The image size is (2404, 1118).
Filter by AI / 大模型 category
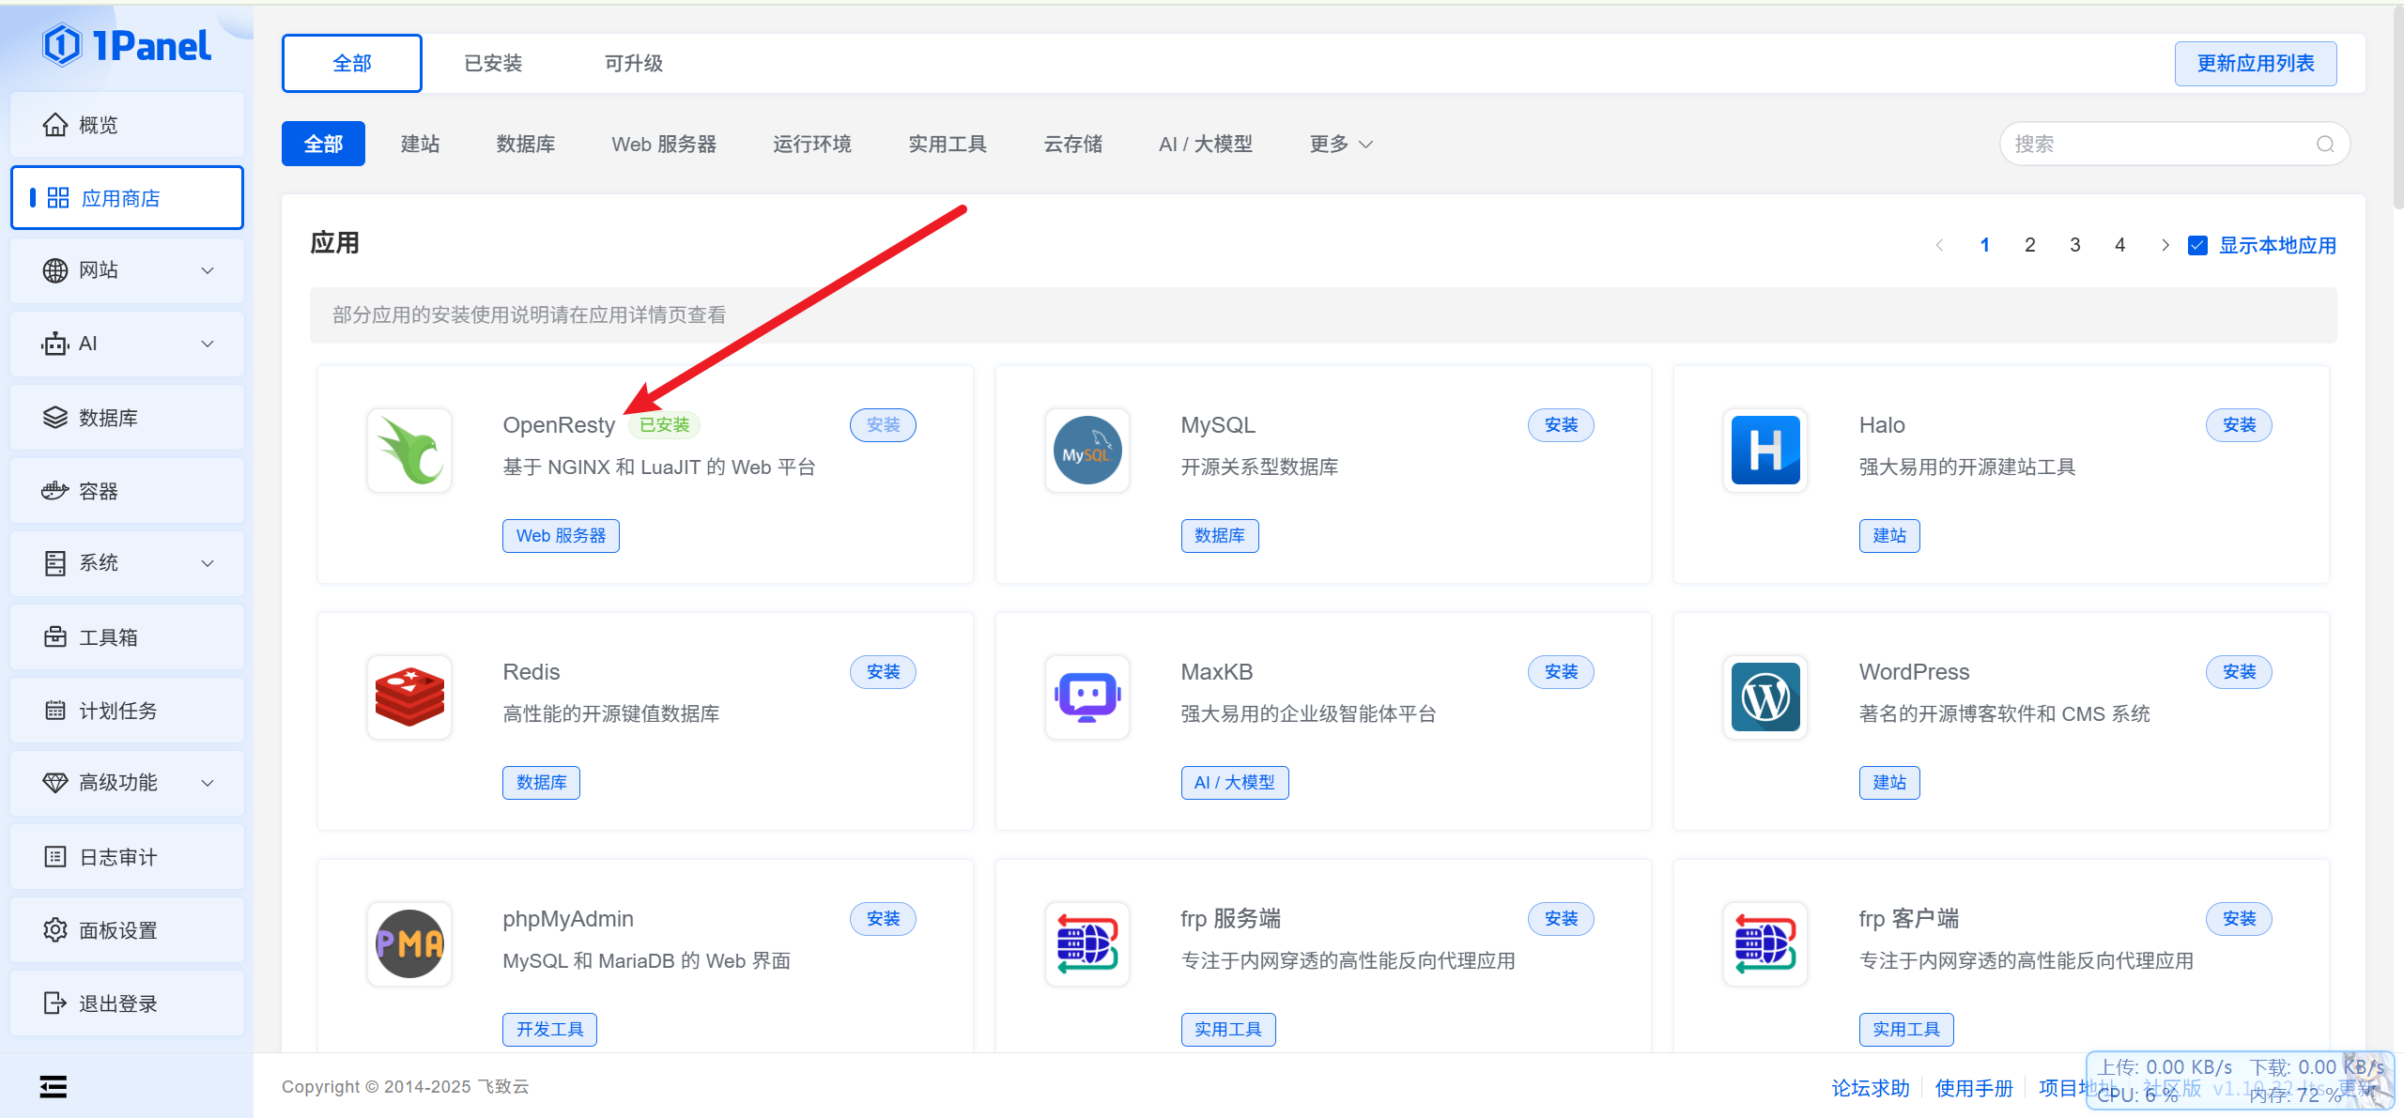(x=1206, y=144)
